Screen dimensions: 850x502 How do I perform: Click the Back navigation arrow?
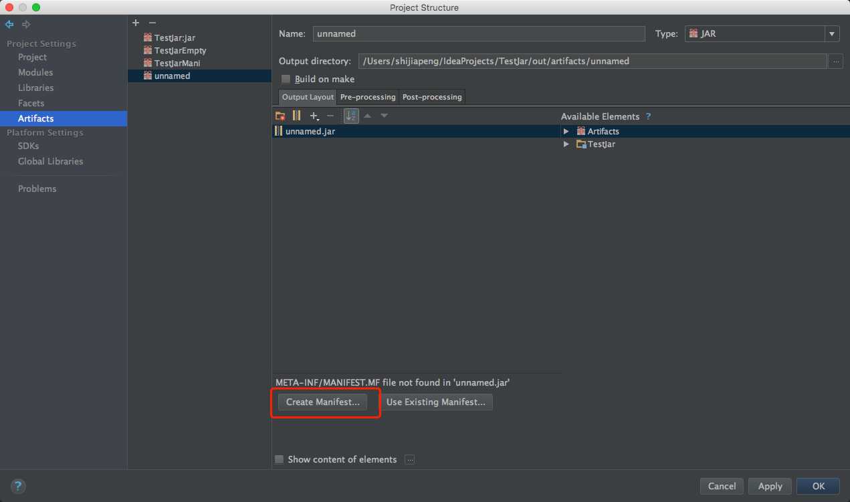click(9, 25)
